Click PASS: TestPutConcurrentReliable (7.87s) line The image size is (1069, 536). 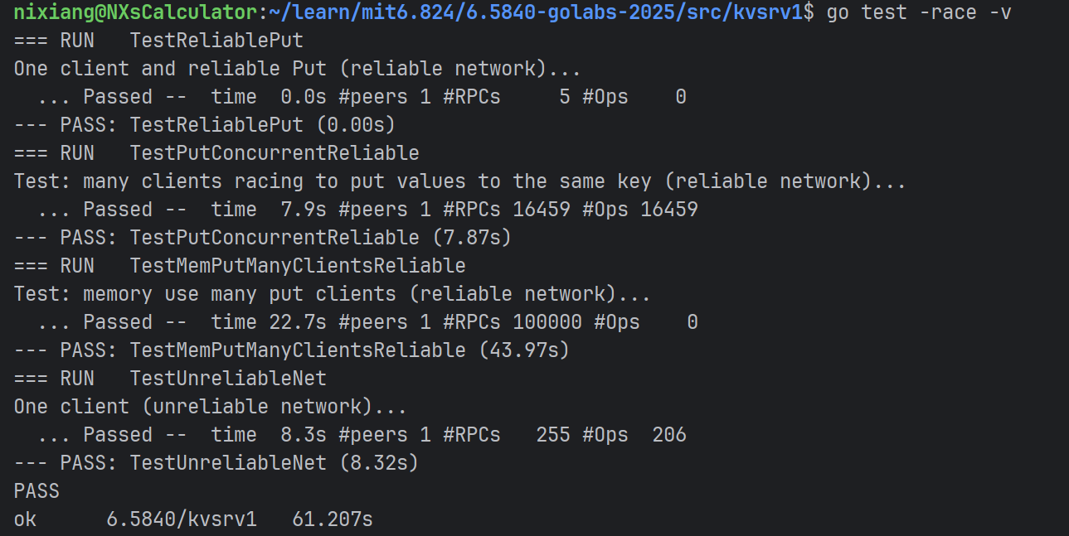263,238
